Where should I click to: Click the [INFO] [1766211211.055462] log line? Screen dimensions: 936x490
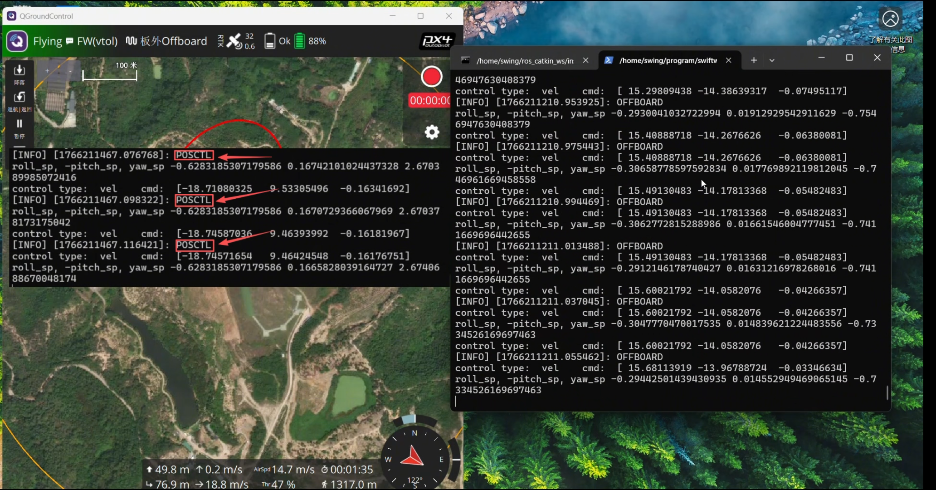coord(559,357)
